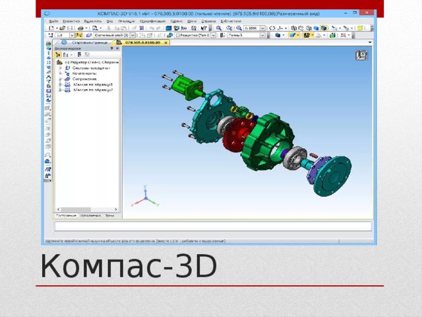422x317 pixels.
Task: Click the yellow perspective view icon
Action: pos(360,28)
